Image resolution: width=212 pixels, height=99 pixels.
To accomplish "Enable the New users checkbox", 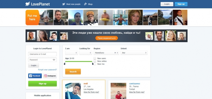I will tap(95, 58).
